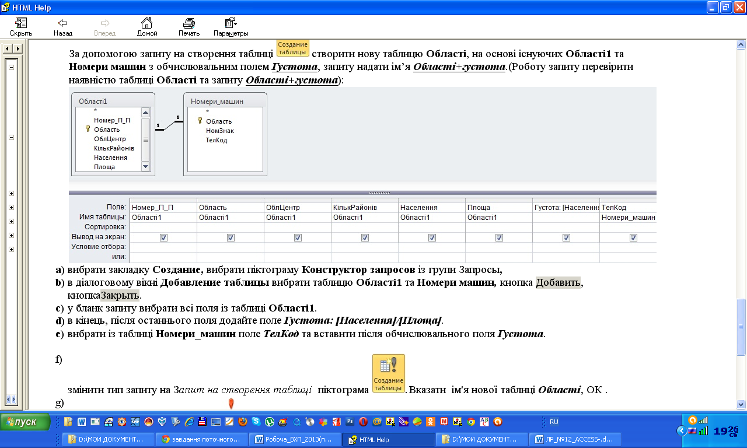
Task: Switch to Робоча_ВХП_2013 Word taskbar window
Action: 295,439
